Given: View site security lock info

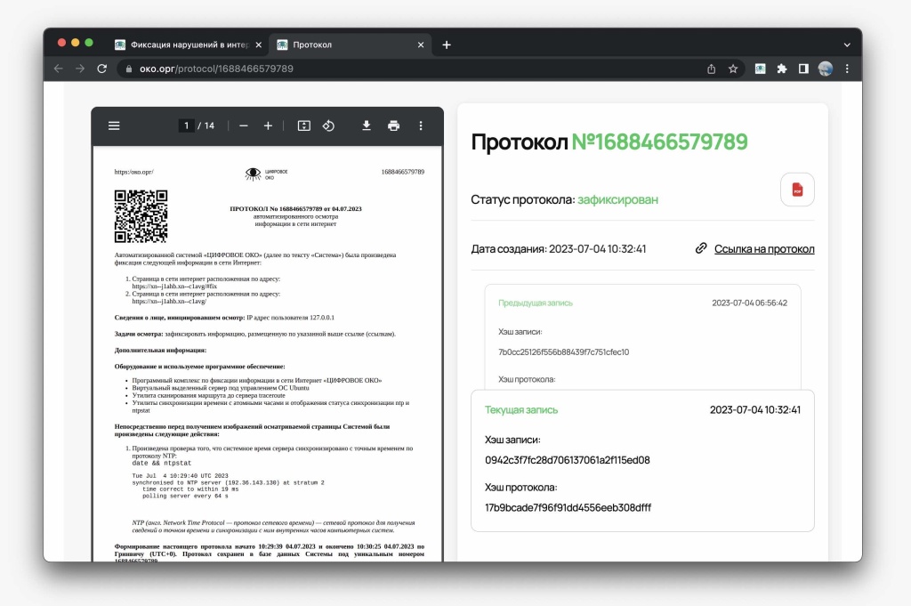Looking at the screenshot, I should [128, 69].
